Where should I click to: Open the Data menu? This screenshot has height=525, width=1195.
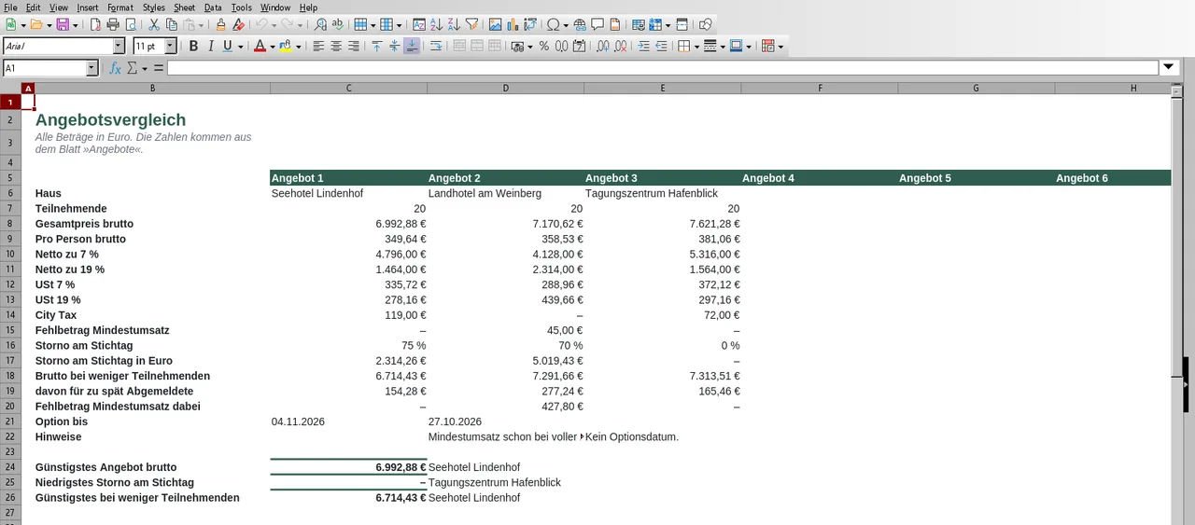(213, 7)
